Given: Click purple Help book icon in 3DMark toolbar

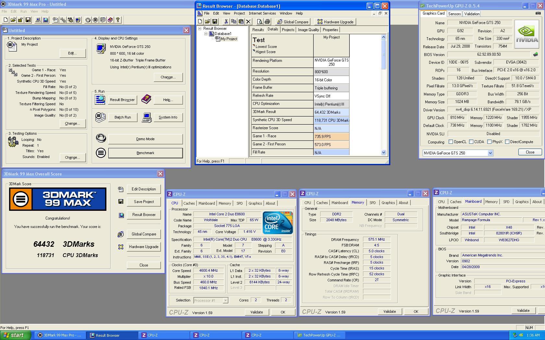Looking at the screenshot, I should (x=110, y=20).
